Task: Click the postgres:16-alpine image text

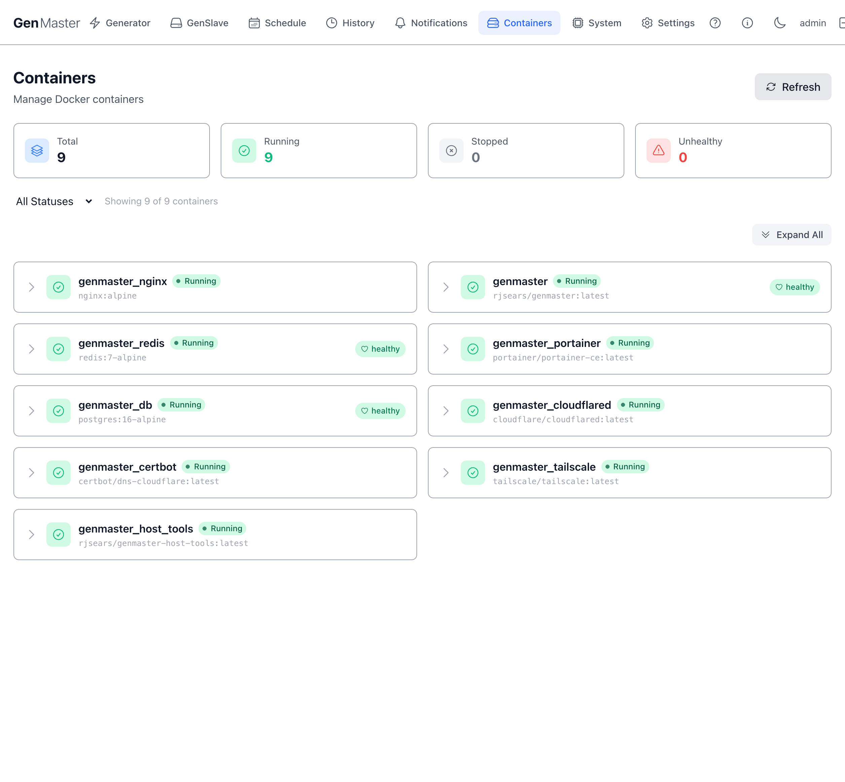Action: point(122,419)
